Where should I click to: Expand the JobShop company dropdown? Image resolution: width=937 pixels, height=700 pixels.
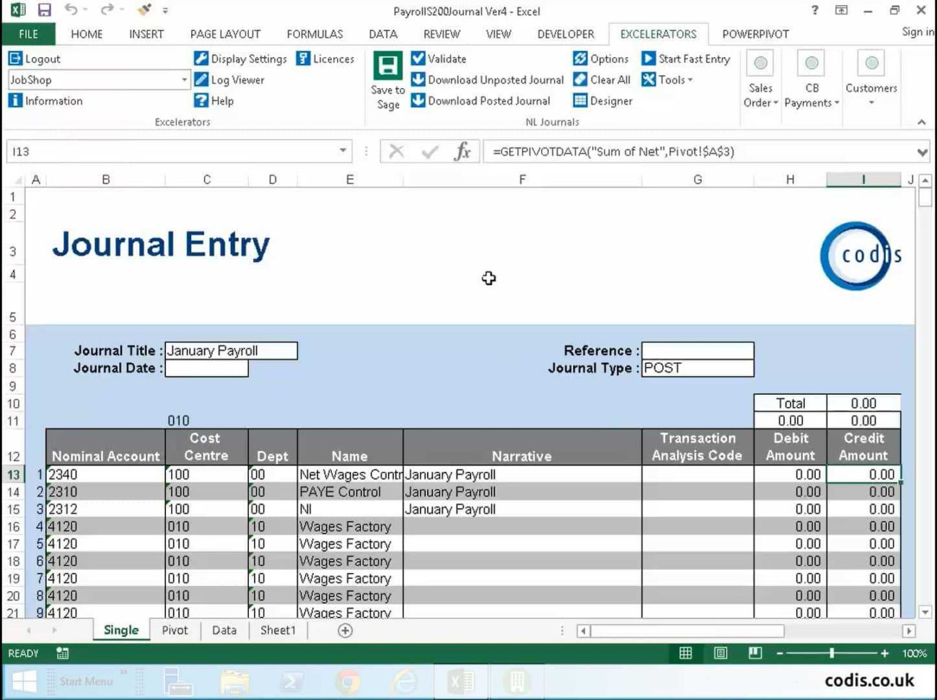pos(184,80)
